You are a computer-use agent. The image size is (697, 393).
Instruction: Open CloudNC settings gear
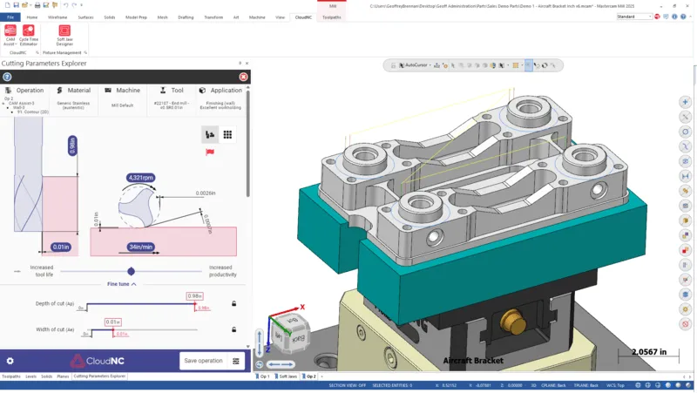click(x=10, y=361)
